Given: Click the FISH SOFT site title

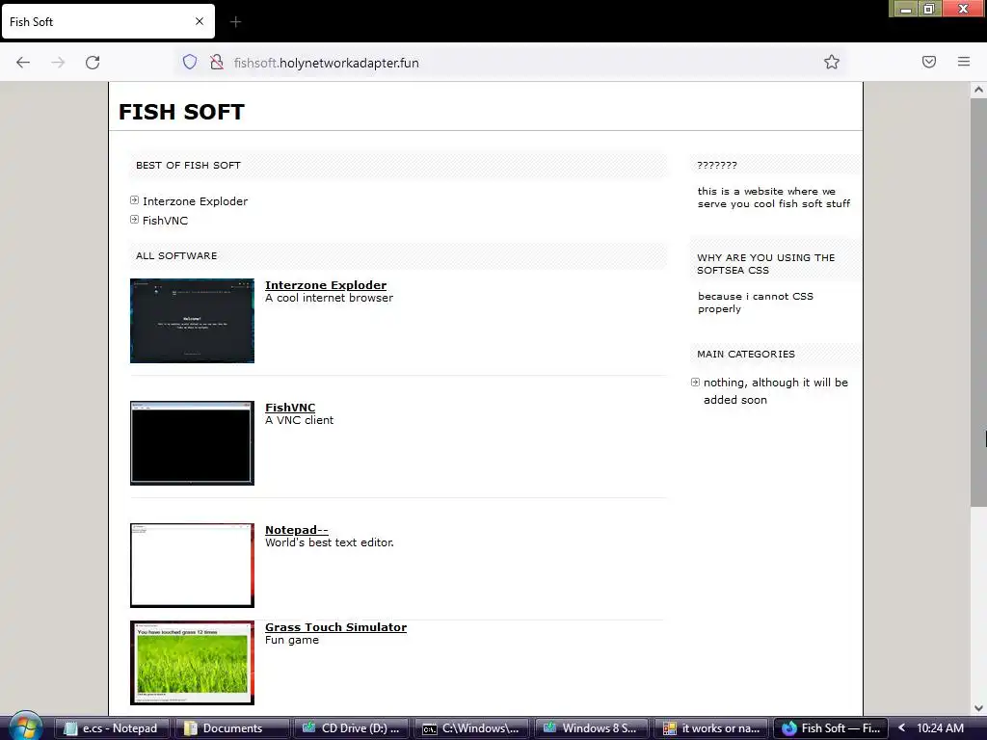Looking at the screenshot, I should click(181, 112).
